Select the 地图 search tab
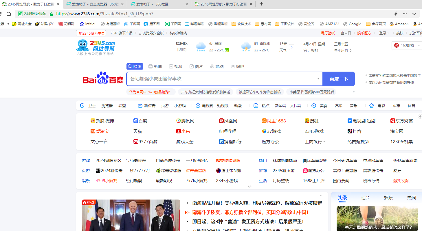The height and width of the screenshot is (231, 422). pos(217,66)
